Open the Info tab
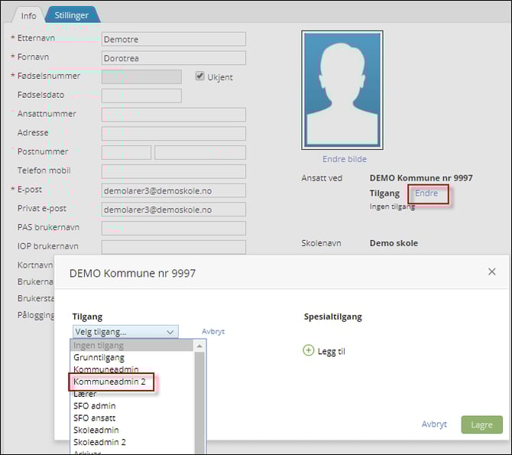Viewport: 512px width, 455px height. [x=28, y=15]
